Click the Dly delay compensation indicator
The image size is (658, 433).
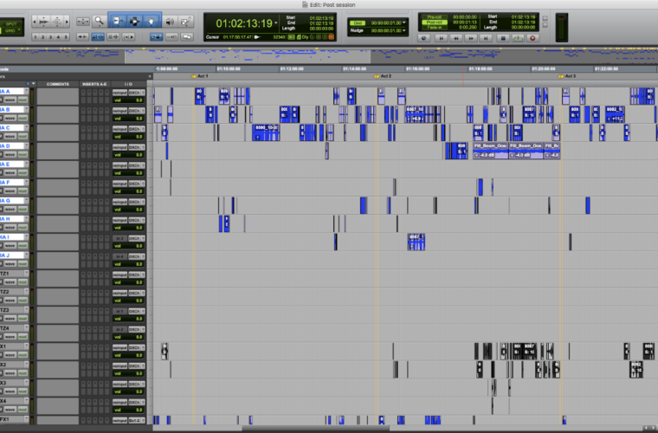(305, 37)
